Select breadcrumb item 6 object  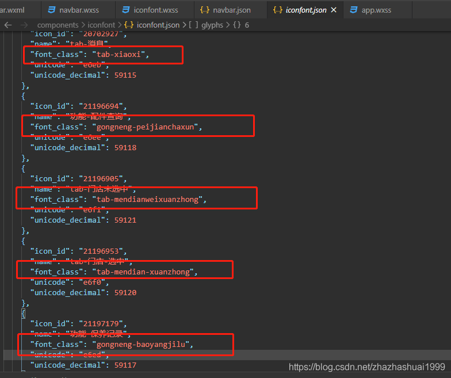(242, 25)
